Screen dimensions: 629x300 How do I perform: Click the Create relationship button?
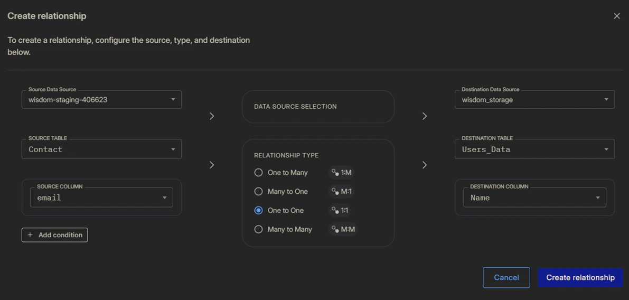click(580, 277)
